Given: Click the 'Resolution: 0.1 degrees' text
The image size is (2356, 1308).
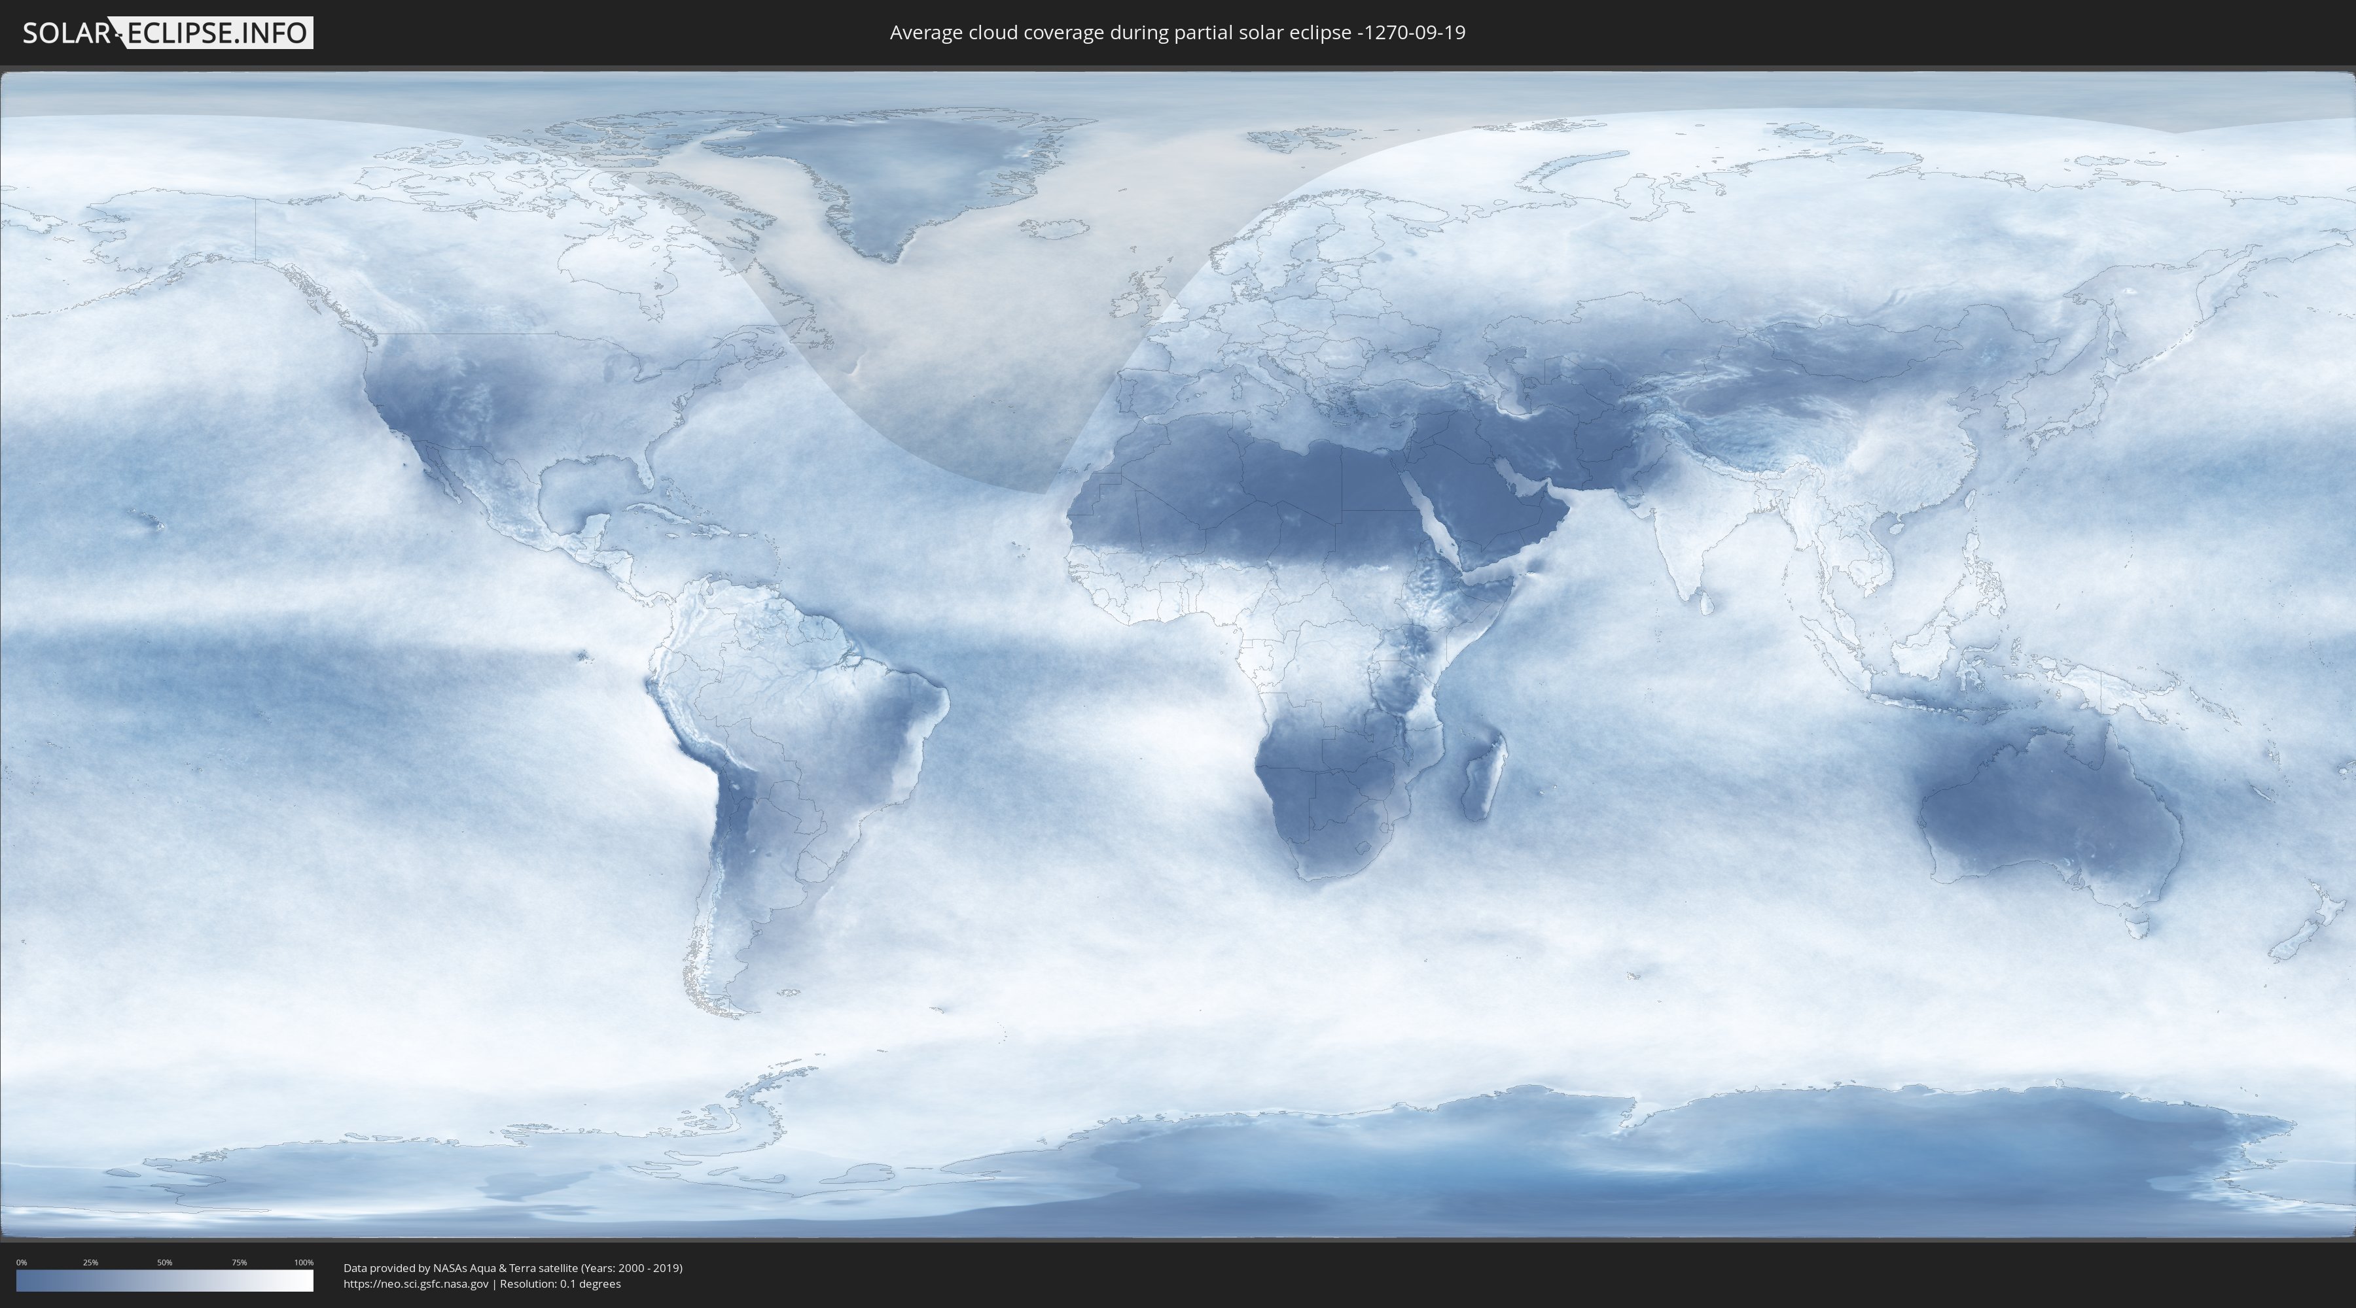Looking at the screenshot, I should pos(561,1283).
